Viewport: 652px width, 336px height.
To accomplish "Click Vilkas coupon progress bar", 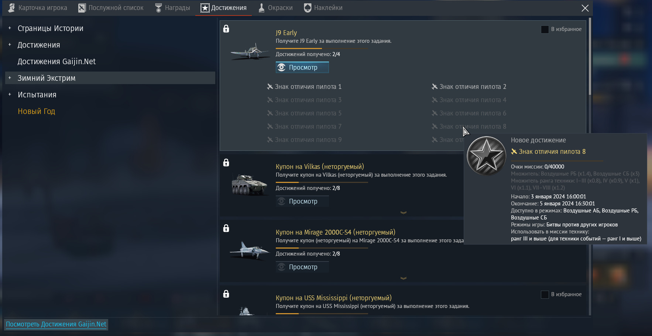I will (322, 182).
